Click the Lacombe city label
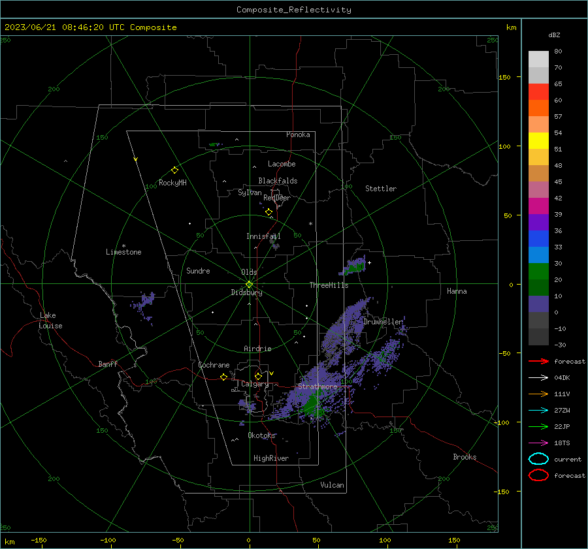The width and height of the screenshot is (588, 549). coord(282,164)
